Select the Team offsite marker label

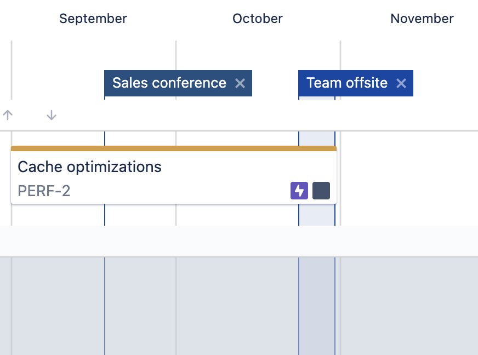[x=347, y=83]
